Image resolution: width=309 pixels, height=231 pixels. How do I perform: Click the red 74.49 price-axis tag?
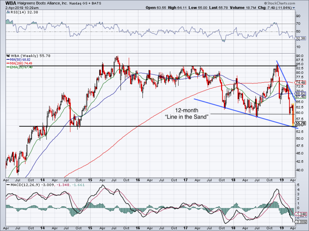301,82
